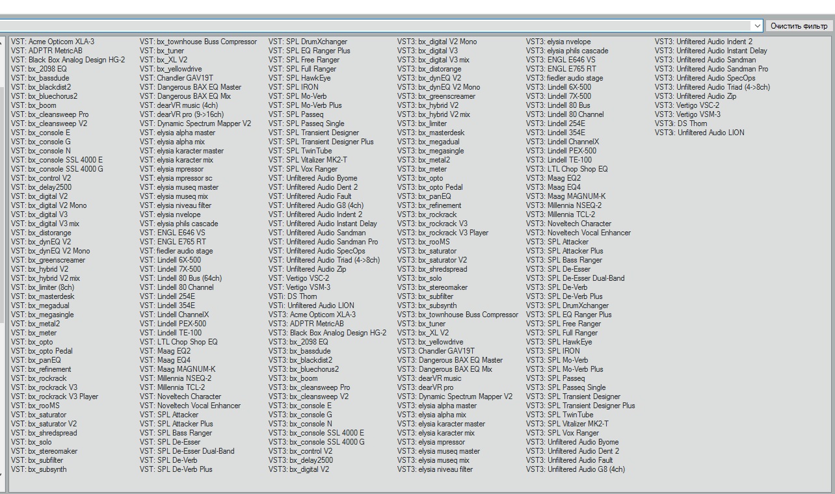Viewport: 835px width, 494px height.
Task: Select VST: ADPTR MetricAB
Action: point(47,51)
